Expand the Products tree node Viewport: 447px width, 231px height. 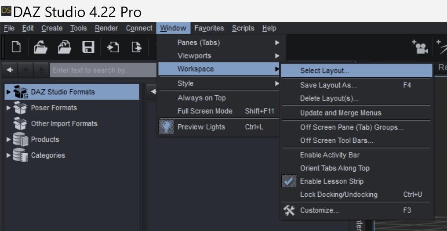(x=8, y=140)
